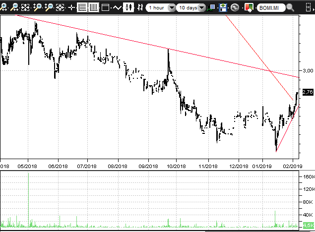The height and width of the screenshot is (232, 315).
Task: Search the ticker with magnifier icon
Action: pyautogui.click(x=290, y=8)
